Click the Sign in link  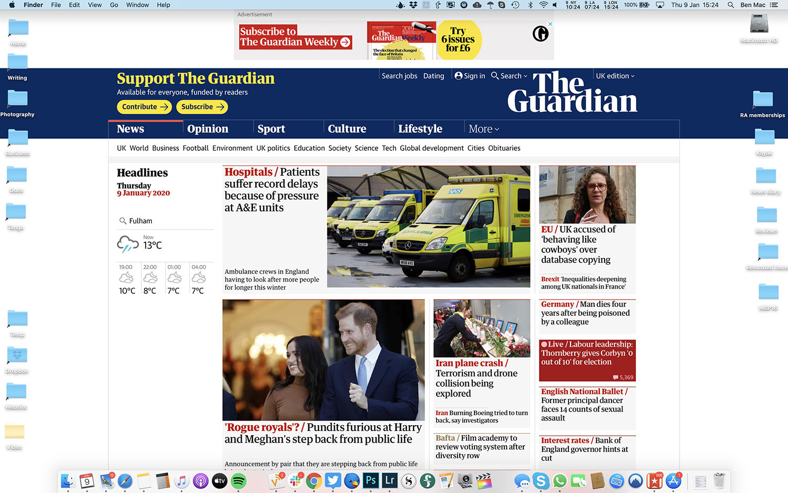point(470,76)
